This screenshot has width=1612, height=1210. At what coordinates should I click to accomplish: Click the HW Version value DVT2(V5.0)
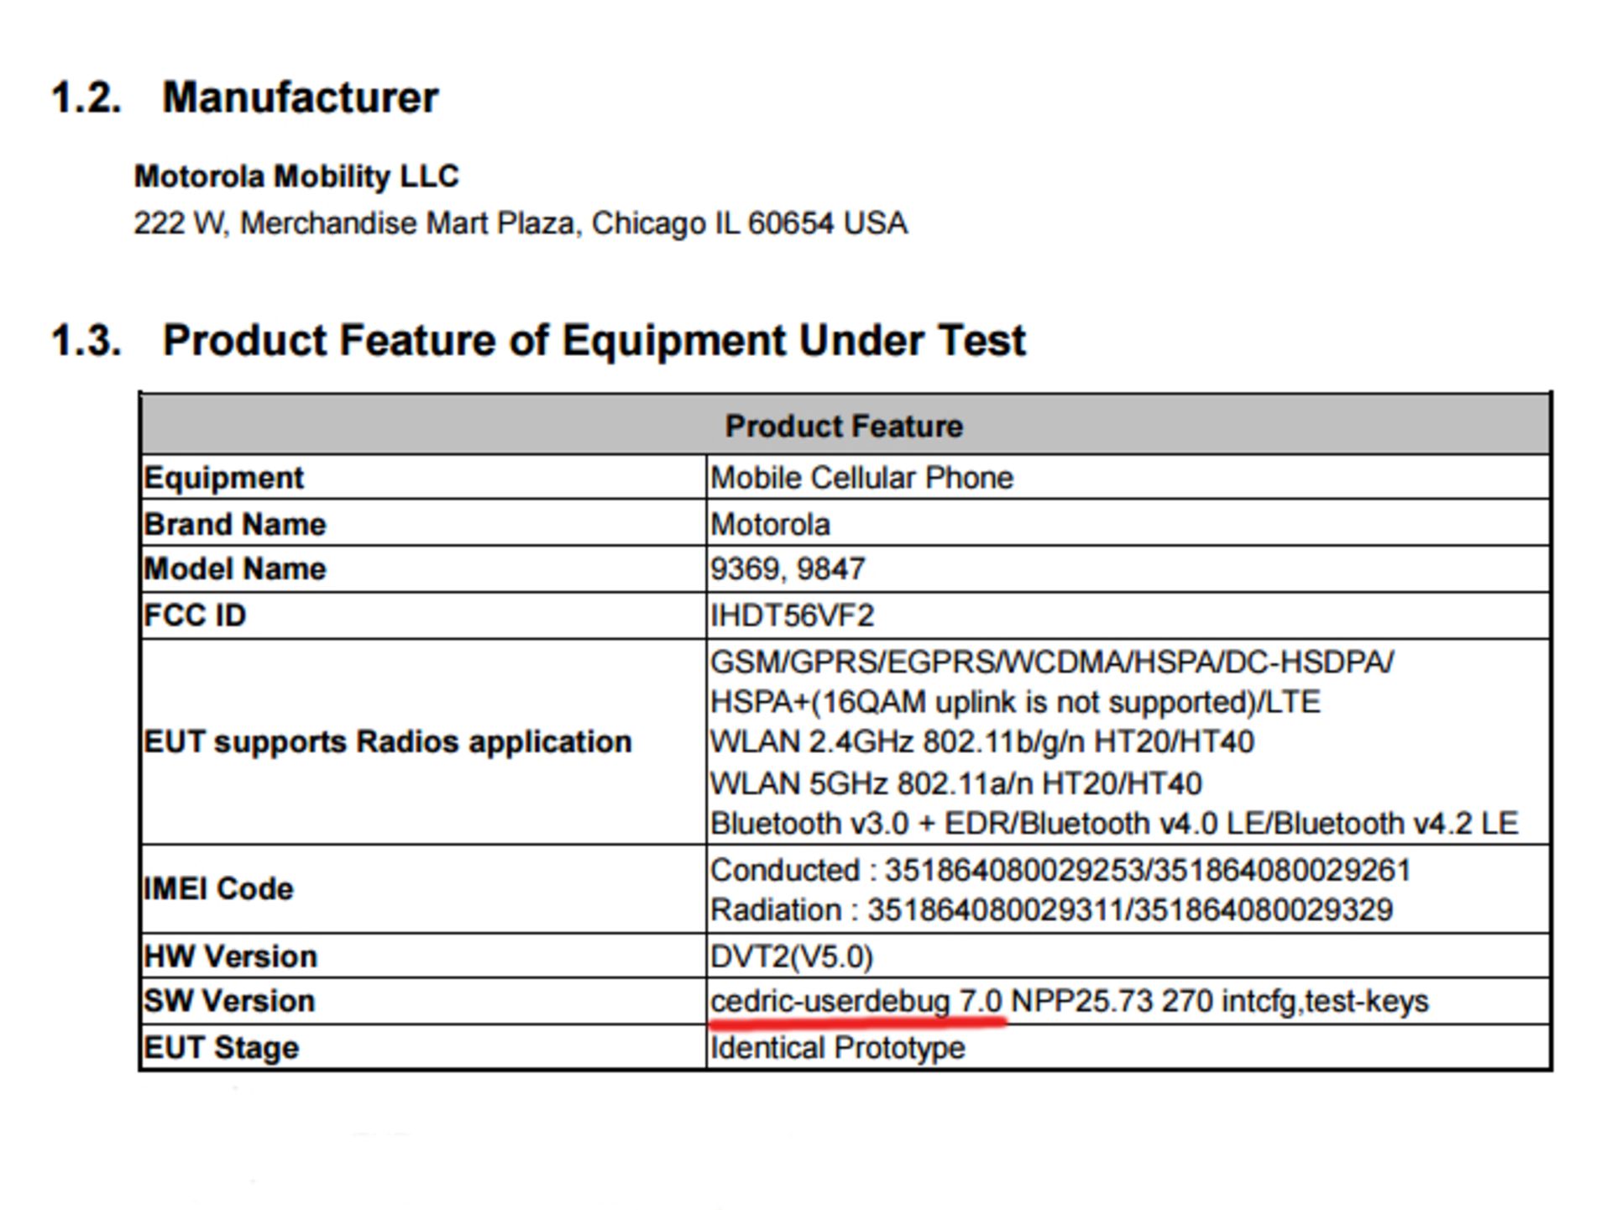tap(791, 956)
